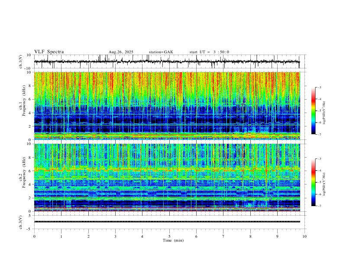Click the ch.2 colorbar 'log(PSD)(V²/Hz)' label
343x265 pixels.
324,184
